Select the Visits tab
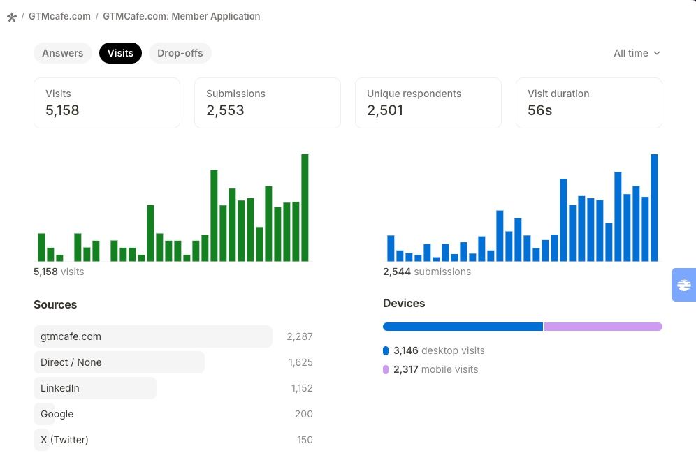Screen dimensions: 696x460 click(x=120, y=53)
